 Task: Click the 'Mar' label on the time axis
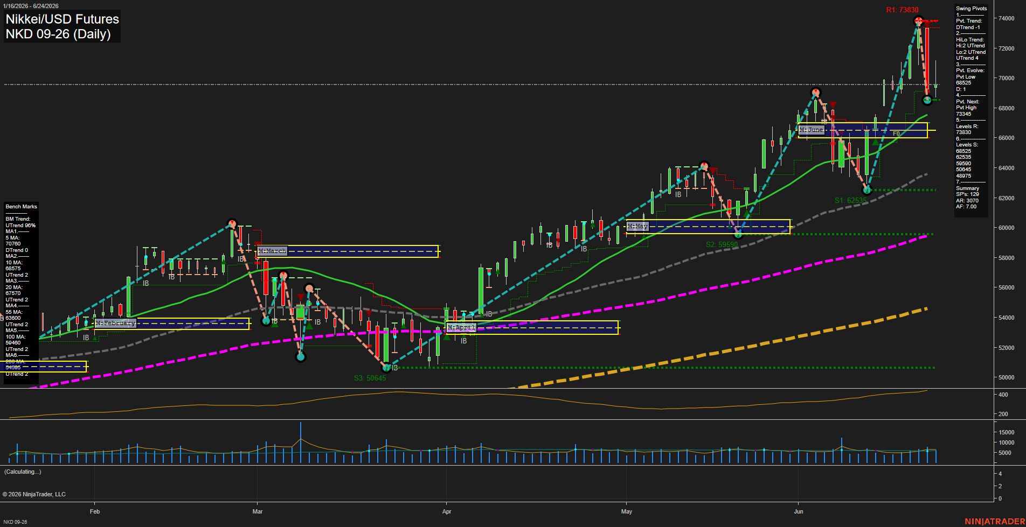[258, 511]
